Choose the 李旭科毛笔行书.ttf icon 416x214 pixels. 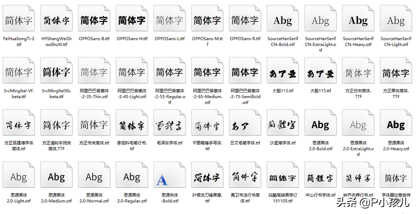(x=132, y=123)
